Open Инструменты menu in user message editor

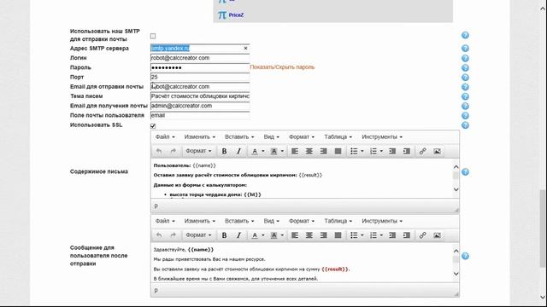[x=382, y=221]
